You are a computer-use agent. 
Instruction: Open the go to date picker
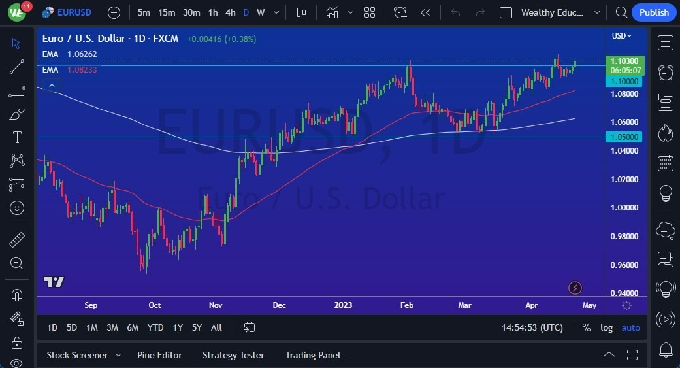250,327
